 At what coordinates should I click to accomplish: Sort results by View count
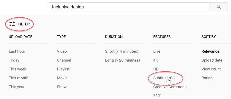211,69
